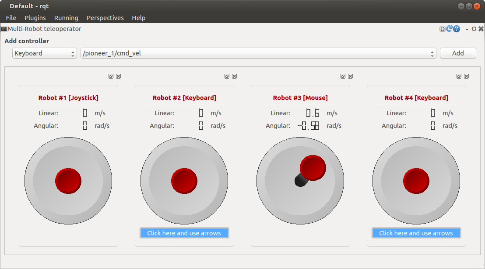485x269 pixels.
Task: Click the plugin help question mark icon
Action: click(x=457, y=29)
